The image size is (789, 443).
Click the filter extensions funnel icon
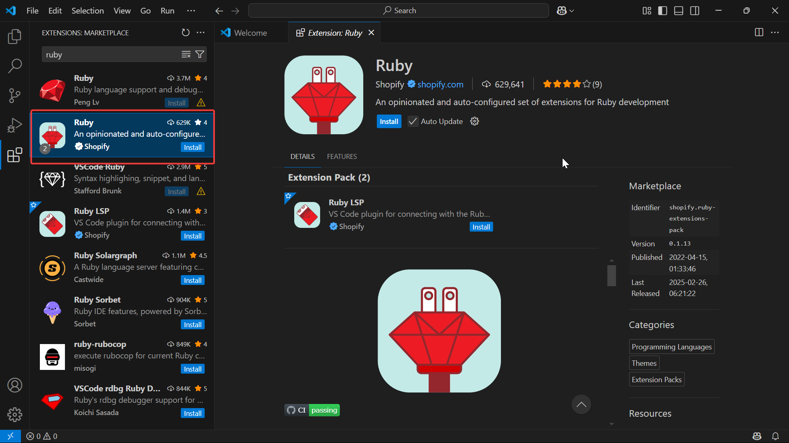(x=200, y=54)
